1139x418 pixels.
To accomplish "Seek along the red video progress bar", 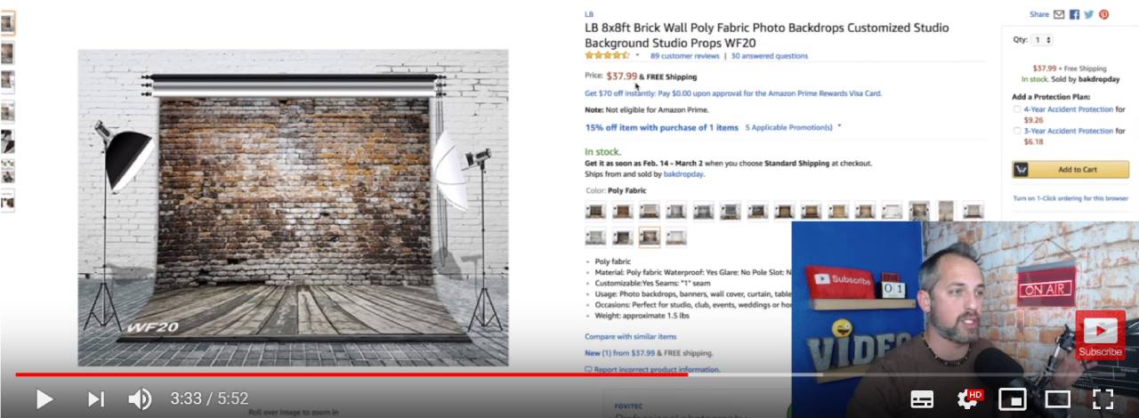I will [569, 374].
